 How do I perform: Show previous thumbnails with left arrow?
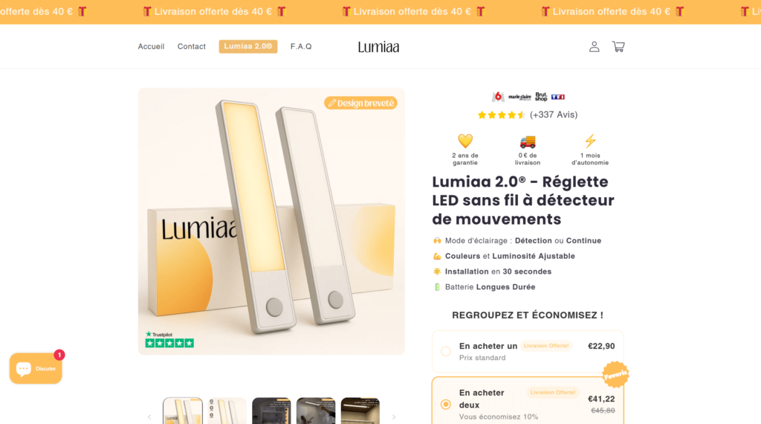(x=149, y=417)
